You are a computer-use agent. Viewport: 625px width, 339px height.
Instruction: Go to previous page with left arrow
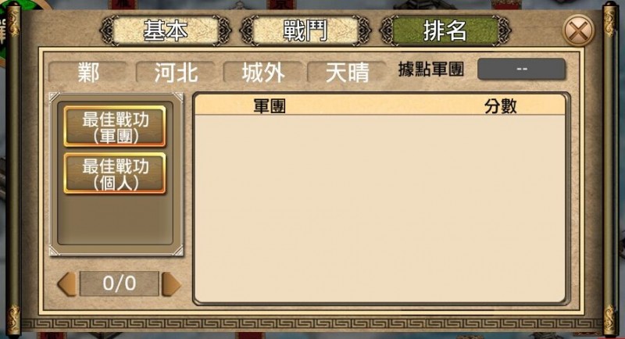(x=67, y=284)
